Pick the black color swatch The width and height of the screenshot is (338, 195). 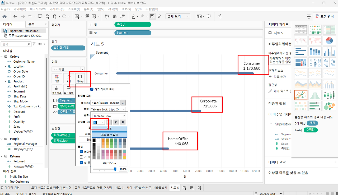click(94, 140)
